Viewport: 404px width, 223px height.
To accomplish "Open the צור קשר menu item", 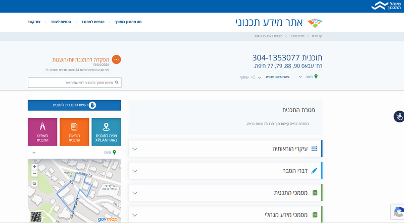I will 34,22.
